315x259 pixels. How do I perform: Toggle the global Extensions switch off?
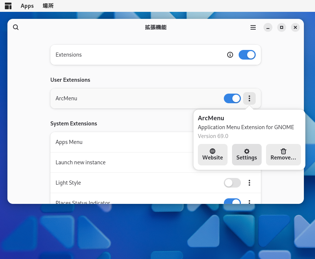coord(247,55)
